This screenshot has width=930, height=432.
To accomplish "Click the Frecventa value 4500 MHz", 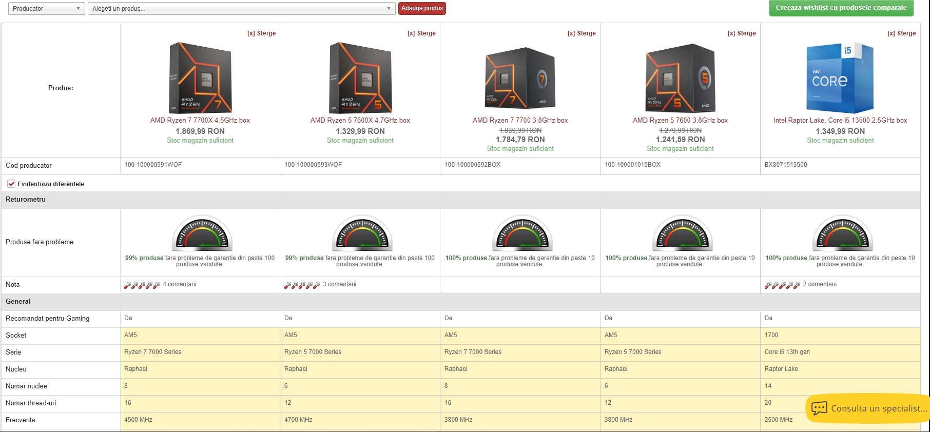I will pyautogui.click(x=138, y=420).
